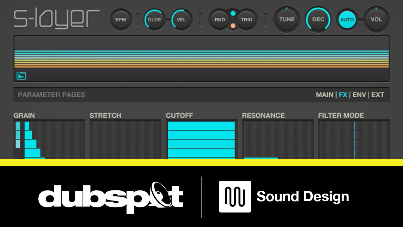Adjust the GLDE glide knob
This screenshot has width=403, height=227.
click(155, 20)
